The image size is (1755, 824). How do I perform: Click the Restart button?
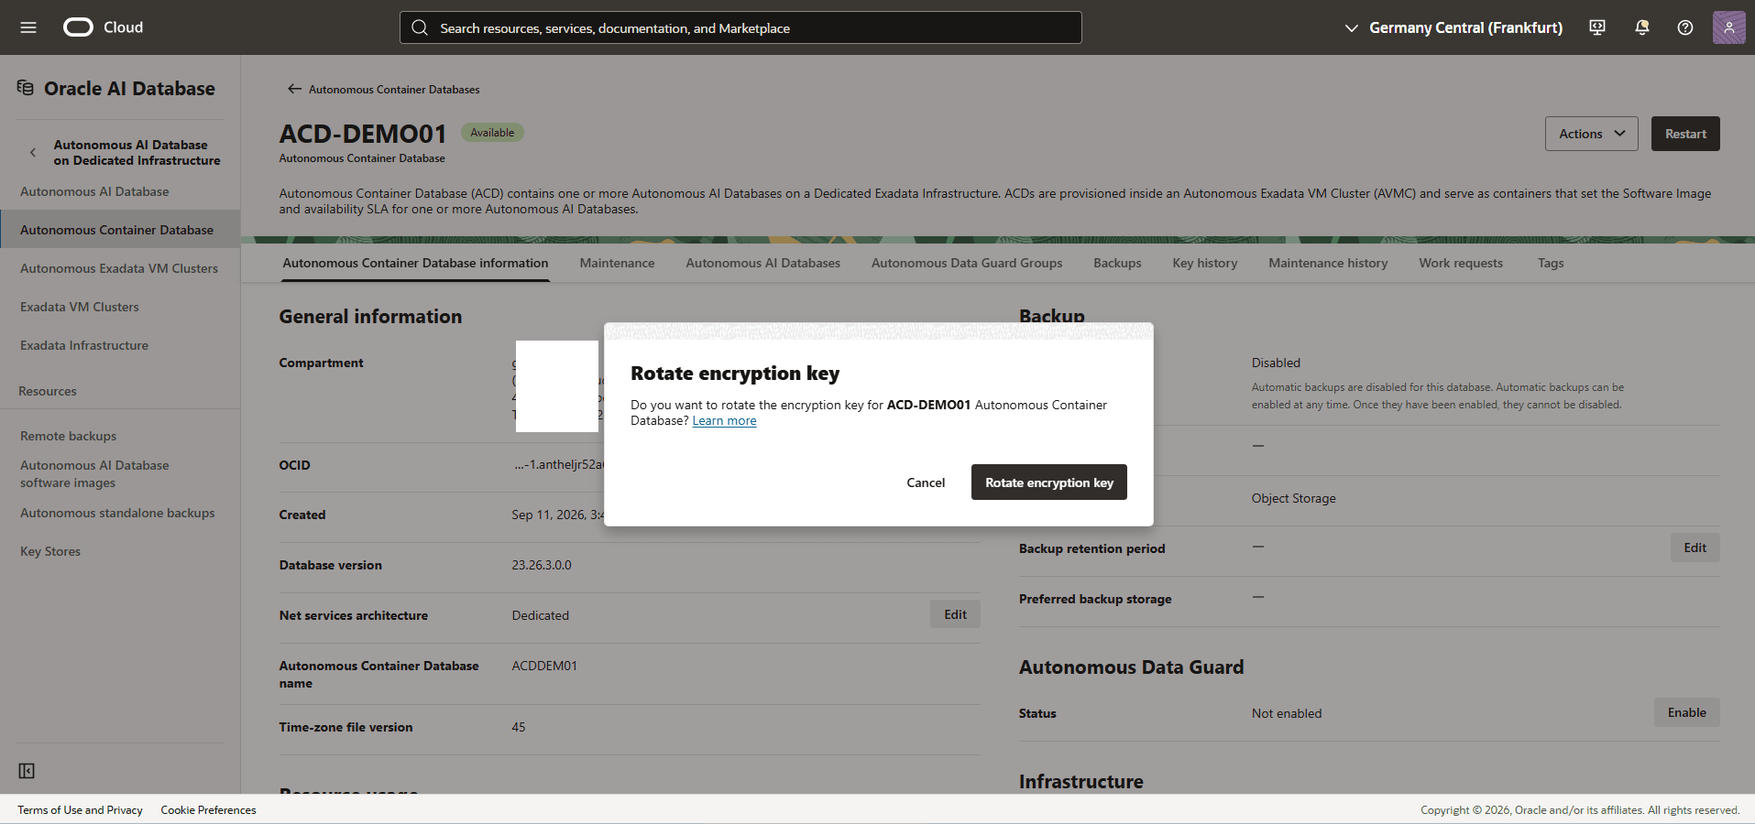coord(1685,134)
